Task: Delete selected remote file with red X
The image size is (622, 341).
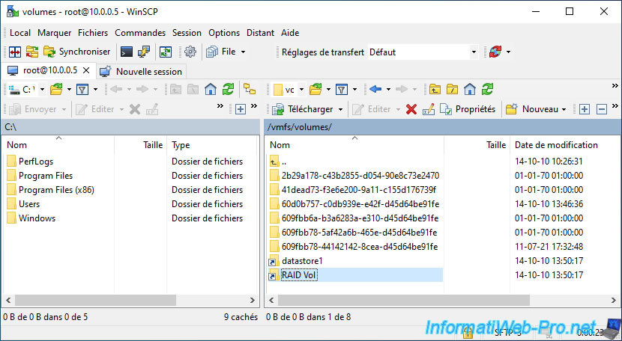Action: [411, 109]
